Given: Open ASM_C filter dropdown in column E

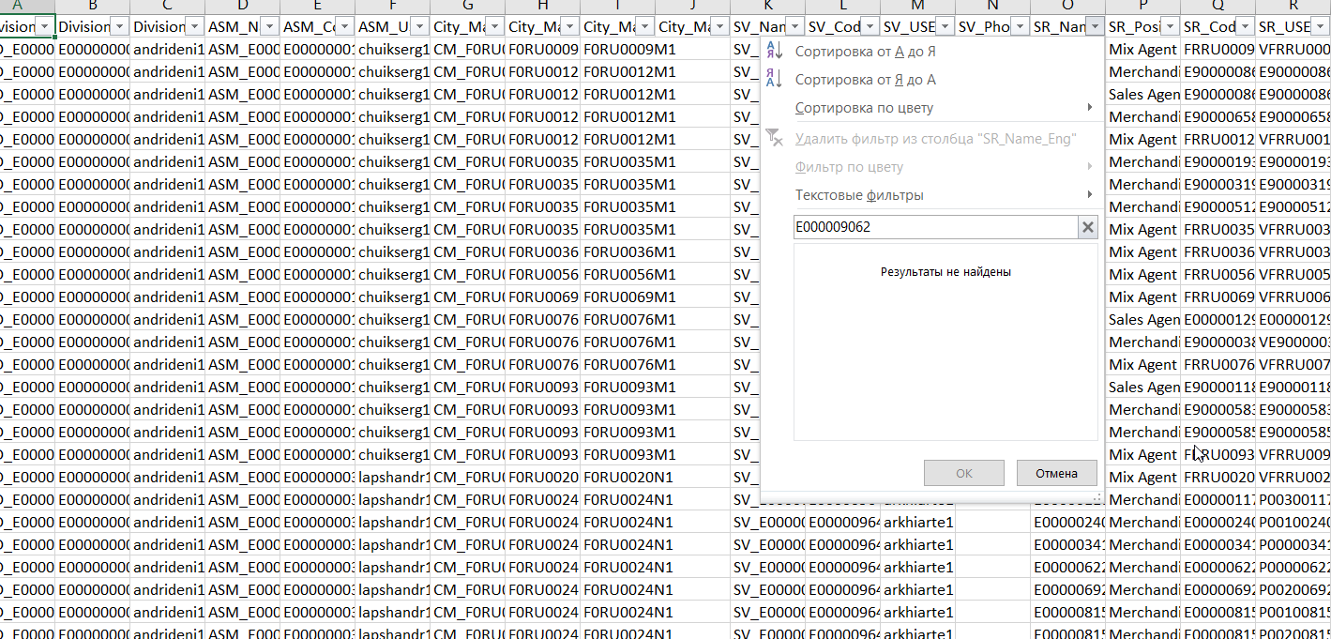Looking at the screenshot, I should [x=344, y=27].
